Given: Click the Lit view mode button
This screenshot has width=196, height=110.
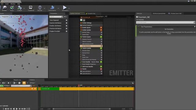Looking at the screenshot, I should pyautogui.click(x=12, y=17).
